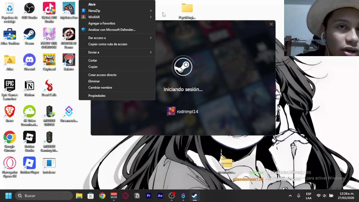Expand the Enviar a submenu

(117, 52)
